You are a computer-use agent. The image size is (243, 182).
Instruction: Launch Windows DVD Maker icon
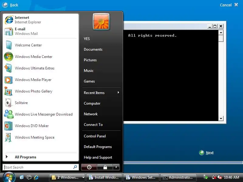9,126
